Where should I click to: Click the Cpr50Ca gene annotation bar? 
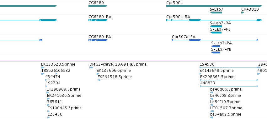214,6
